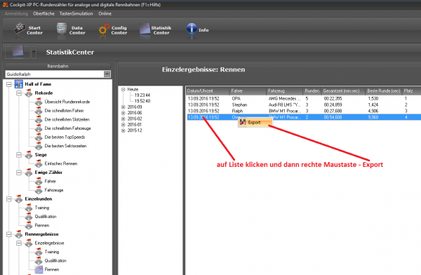Select the Rennen chart icon under Einzelergebnisse
Image resolution: width=421 pixels, height=275 pixels.
point(39,269)
